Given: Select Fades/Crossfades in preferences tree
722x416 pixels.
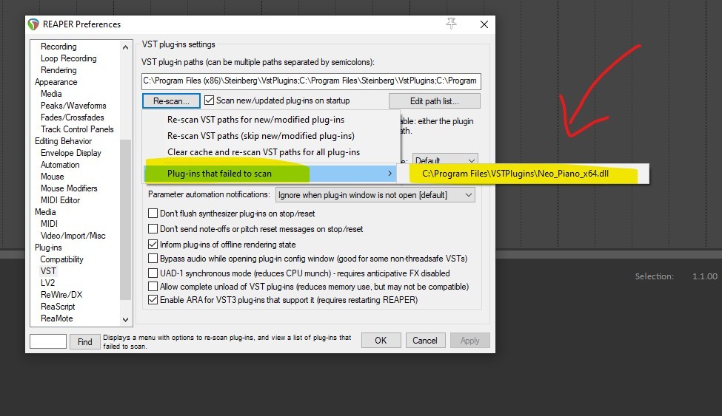Looking at the screenshot, I should point(73,117).
